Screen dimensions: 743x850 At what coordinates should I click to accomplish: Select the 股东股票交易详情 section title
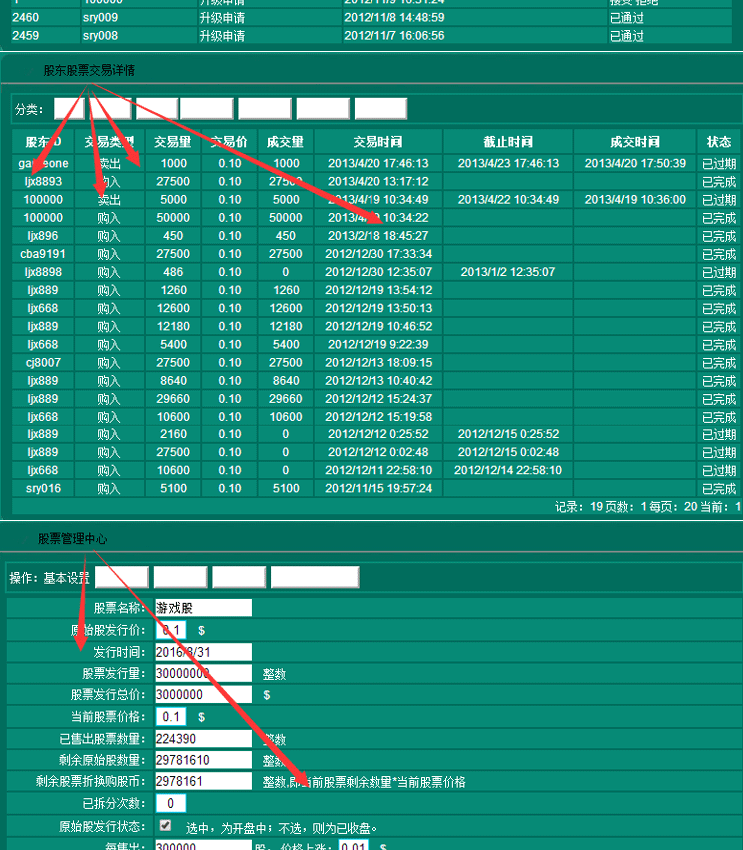[89, 71]
